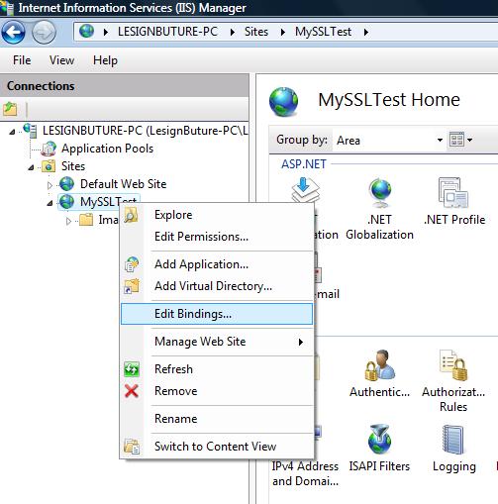Open the View menu
Image resolution: width=498 pixels, height=504 pixels.
[61, 60]
